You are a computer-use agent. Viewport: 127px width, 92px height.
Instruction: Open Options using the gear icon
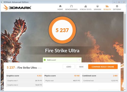(117, 6)
